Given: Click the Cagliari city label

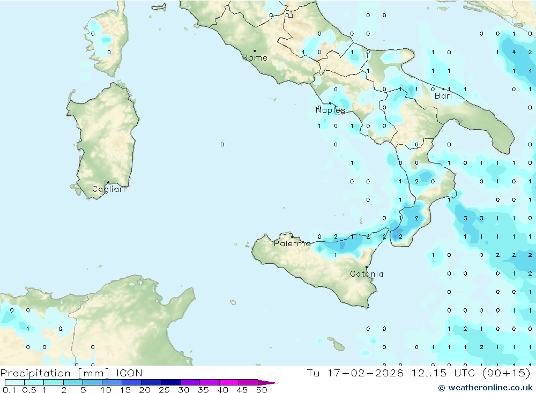Looking at the screenshot, I should [109, 189].
